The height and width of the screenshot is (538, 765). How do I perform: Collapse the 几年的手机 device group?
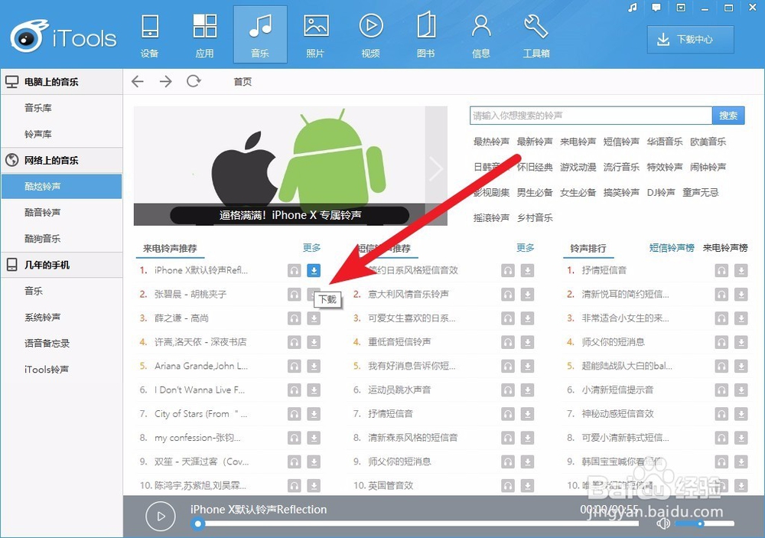pos(61,265)
